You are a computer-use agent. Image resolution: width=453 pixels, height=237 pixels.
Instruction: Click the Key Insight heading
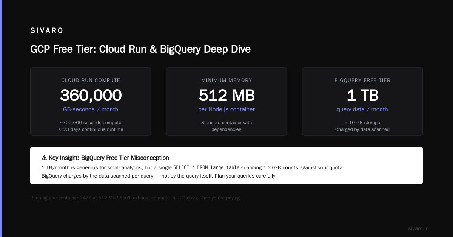coord(105,158)
